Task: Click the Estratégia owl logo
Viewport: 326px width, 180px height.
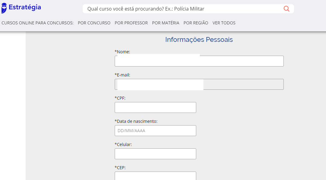Action: pyautogui.click(x=4, y=8)
